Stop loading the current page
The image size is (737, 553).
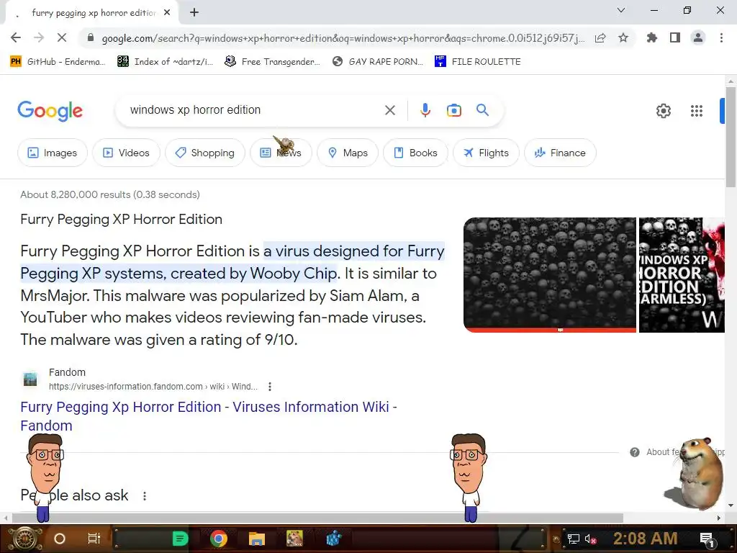click(62, 37)
